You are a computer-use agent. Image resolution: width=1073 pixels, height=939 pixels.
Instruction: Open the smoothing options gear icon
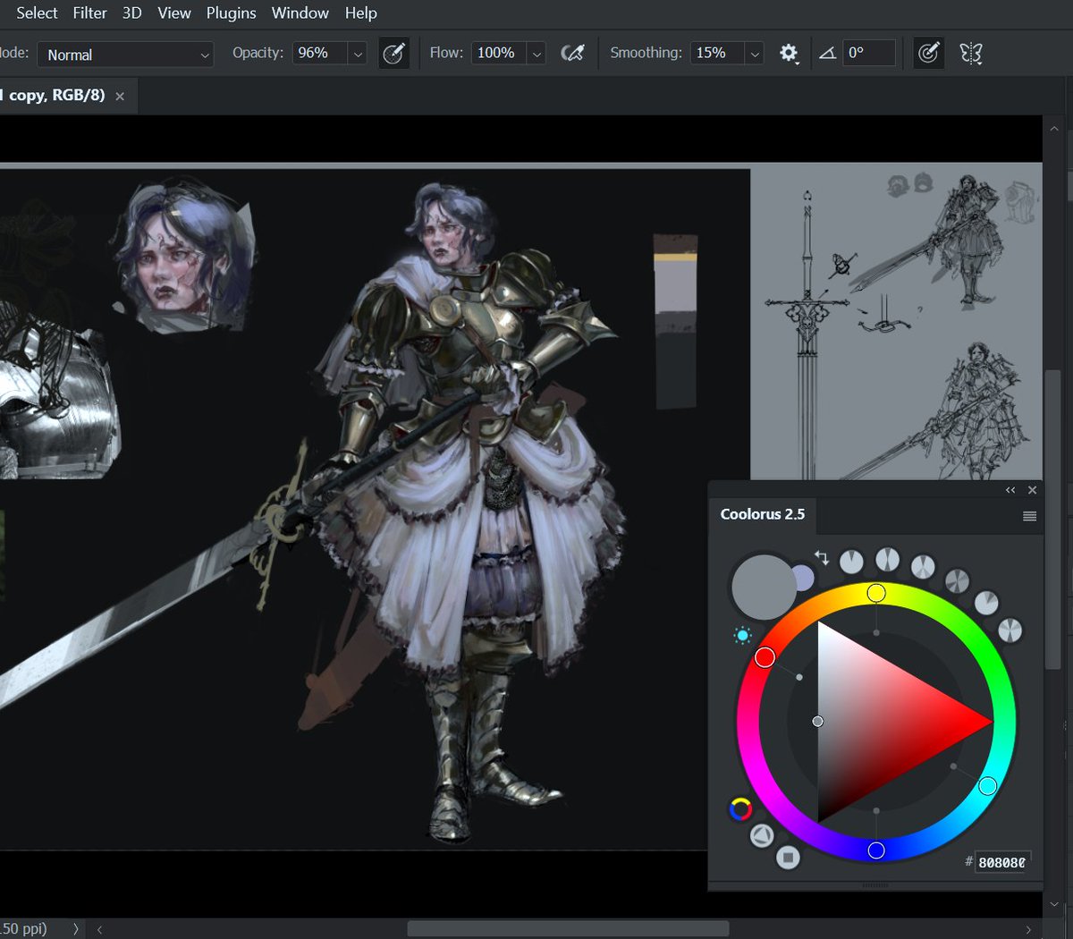point(789,53)
